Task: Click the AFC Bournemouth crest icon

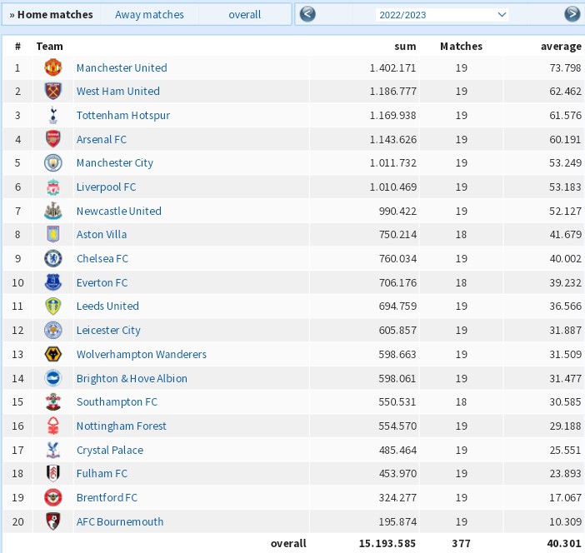Action: [53, 521]
